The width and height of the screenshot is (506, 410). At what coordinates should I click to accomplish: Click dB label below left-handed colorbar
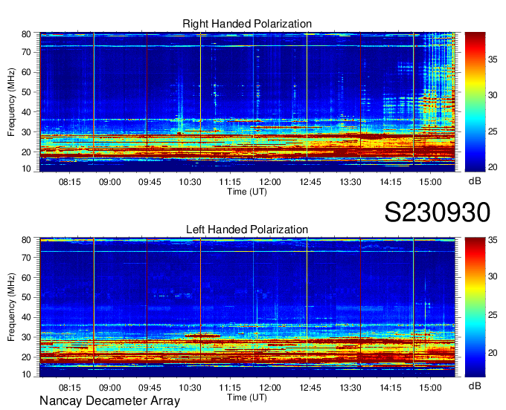coord(475,385)
